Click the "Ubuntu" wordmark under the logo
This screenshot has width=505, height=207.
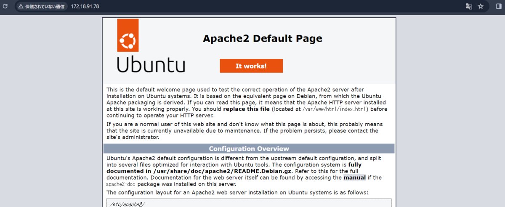151,64
